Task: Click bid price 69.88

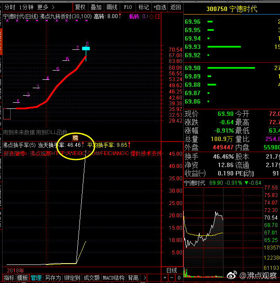Action: click(x=193, y=85)
